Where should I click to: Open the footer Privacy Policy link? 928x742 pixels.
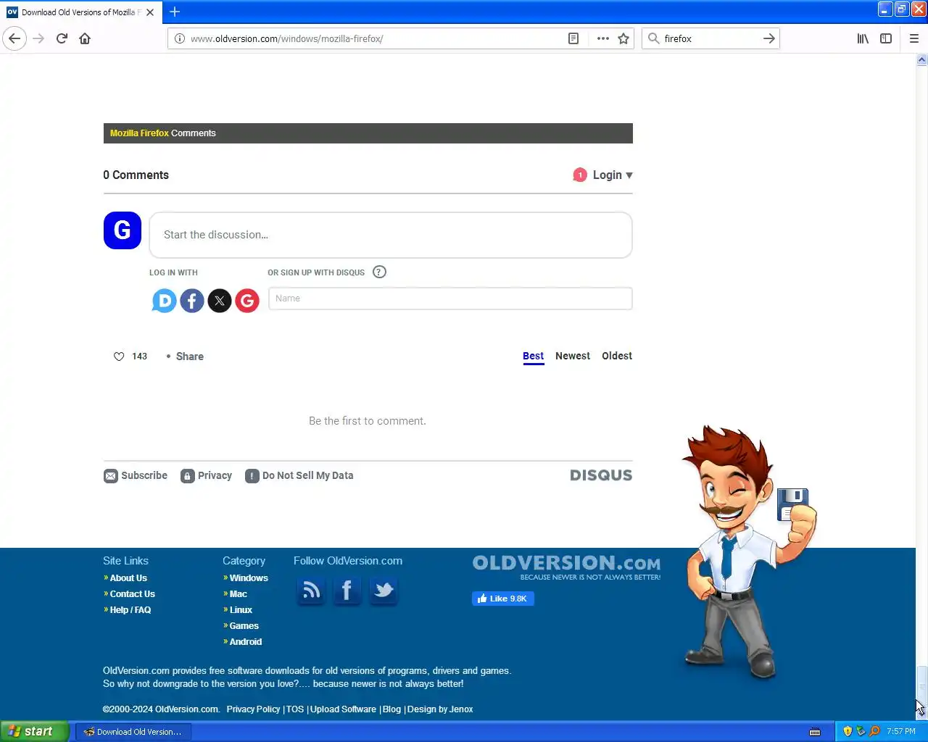(x=253, y=709)
